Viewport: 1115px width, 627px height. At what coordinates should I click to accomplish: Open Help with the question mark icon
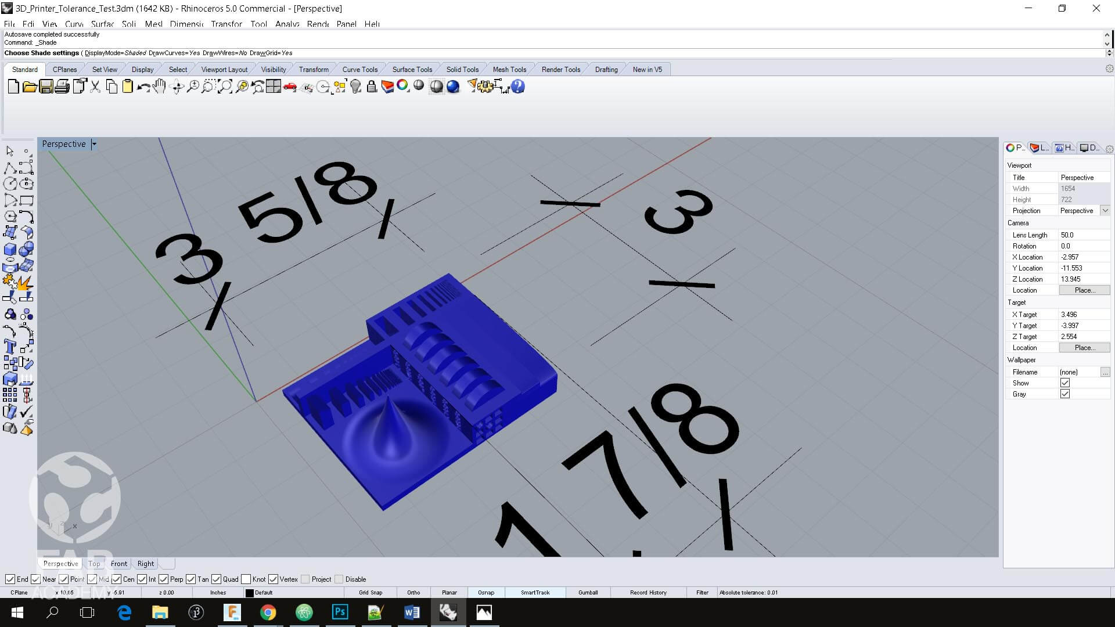(x=518, y=87)
